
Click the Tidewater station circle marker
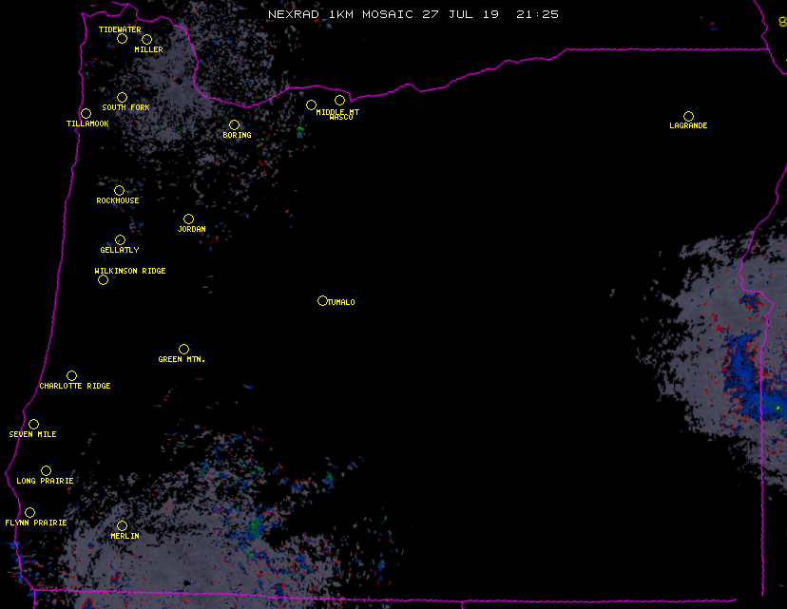coord(122,39)
